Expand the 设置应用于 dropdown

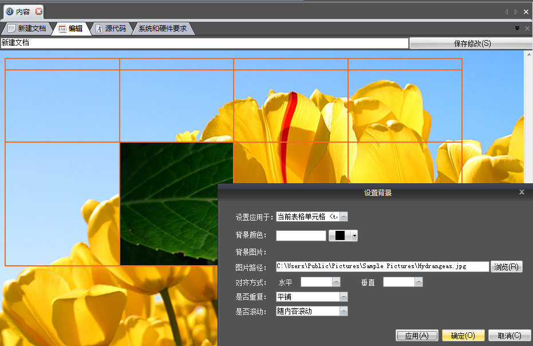pyautogui.click(x=344, y=217)
